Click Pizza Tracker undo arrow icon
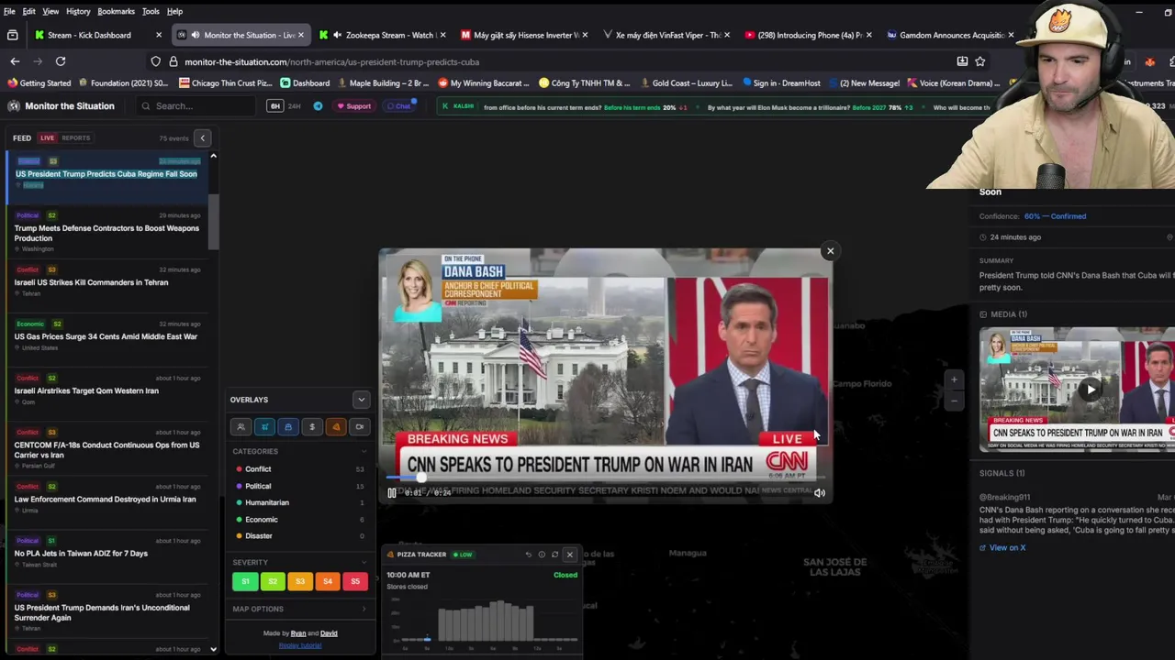Image resolution: width=1175 pixels, height=660 pixels. [x=528, y=555]
